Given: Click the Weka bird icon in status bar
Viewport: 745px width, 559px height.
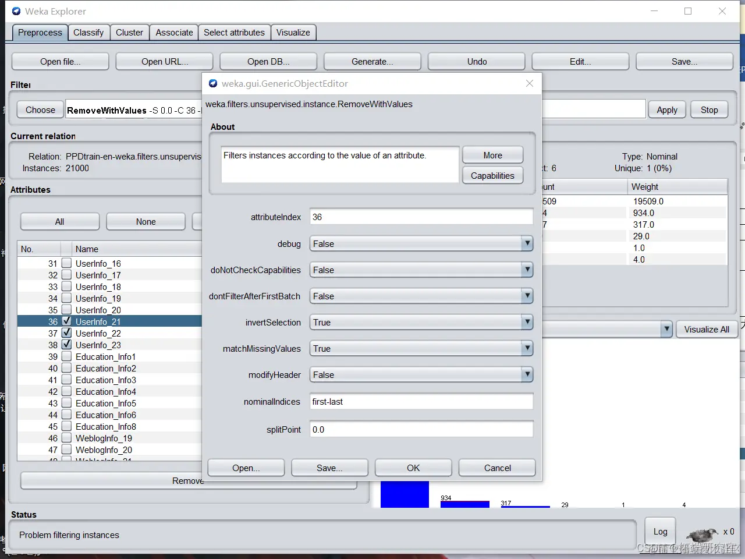Looking at the screenshot, I should [x=703, y=533].
